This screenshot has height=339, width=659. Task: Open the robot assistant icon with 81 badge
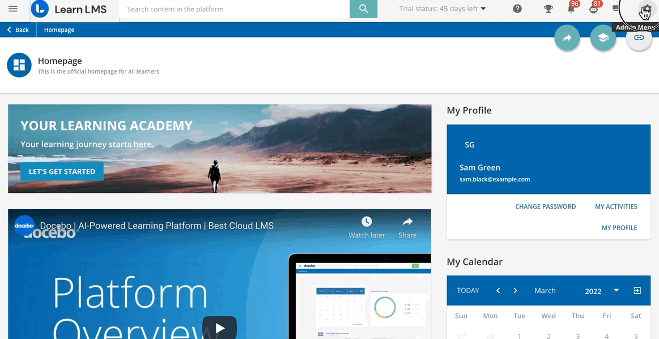[x=593, y=9]
